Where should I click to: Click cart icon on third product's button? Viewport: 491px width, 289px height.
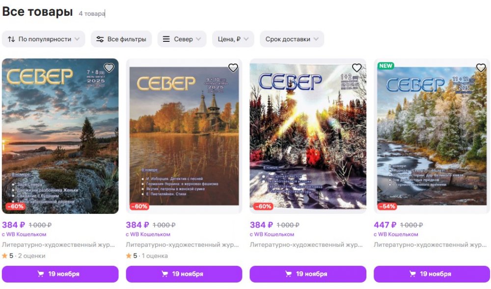coord(289,274)
